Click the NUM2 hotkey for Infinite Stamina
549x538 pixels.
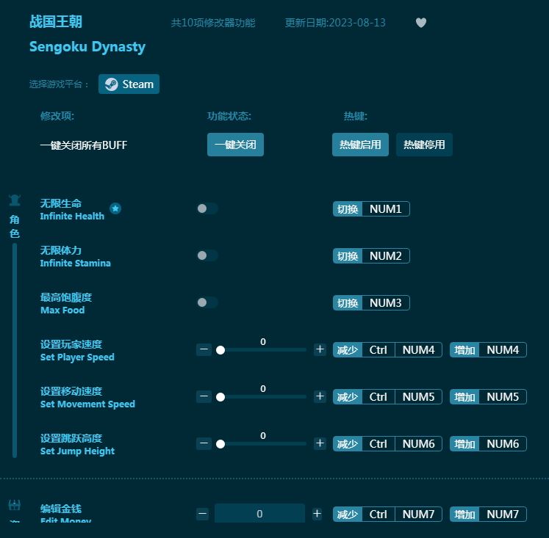pyautogui.click(x=386, y=256)
